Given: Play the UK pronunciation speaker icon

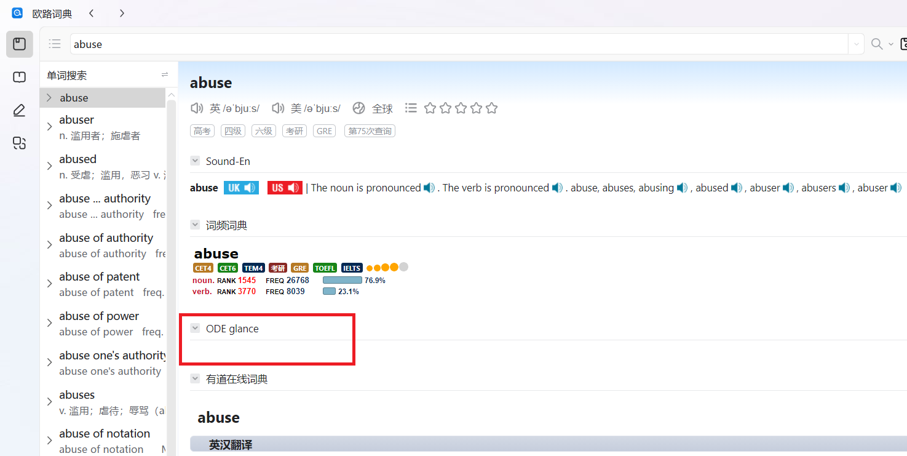Looking at the screenshot, I should click(197, 108).
